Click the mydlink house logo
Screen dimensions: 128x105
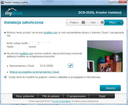(14, 12)
